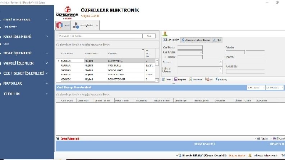
Task: Click the Özfedakar company logo
Action: [x=68, y=12]
